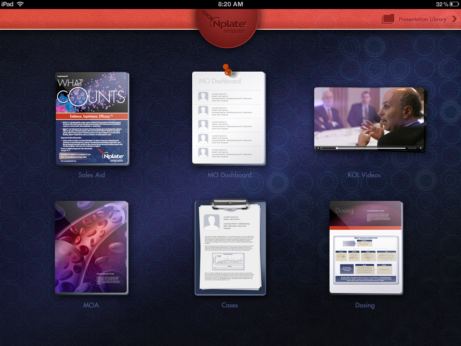Screen dimensions: 461x346
Task: Tap the Sales Aid label
Action: [x=91, y=175]
